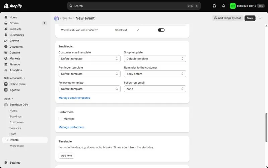Image resolution: width=268 pixels, height=168 pixels.
Task: Go to Orders in sidebar
Action: [x=14, y=23]
